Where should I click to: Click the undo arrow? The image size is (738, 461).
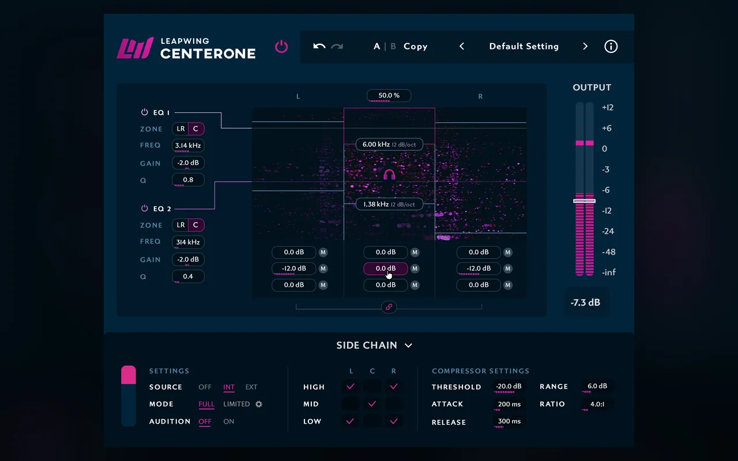(x=319, y=46)
